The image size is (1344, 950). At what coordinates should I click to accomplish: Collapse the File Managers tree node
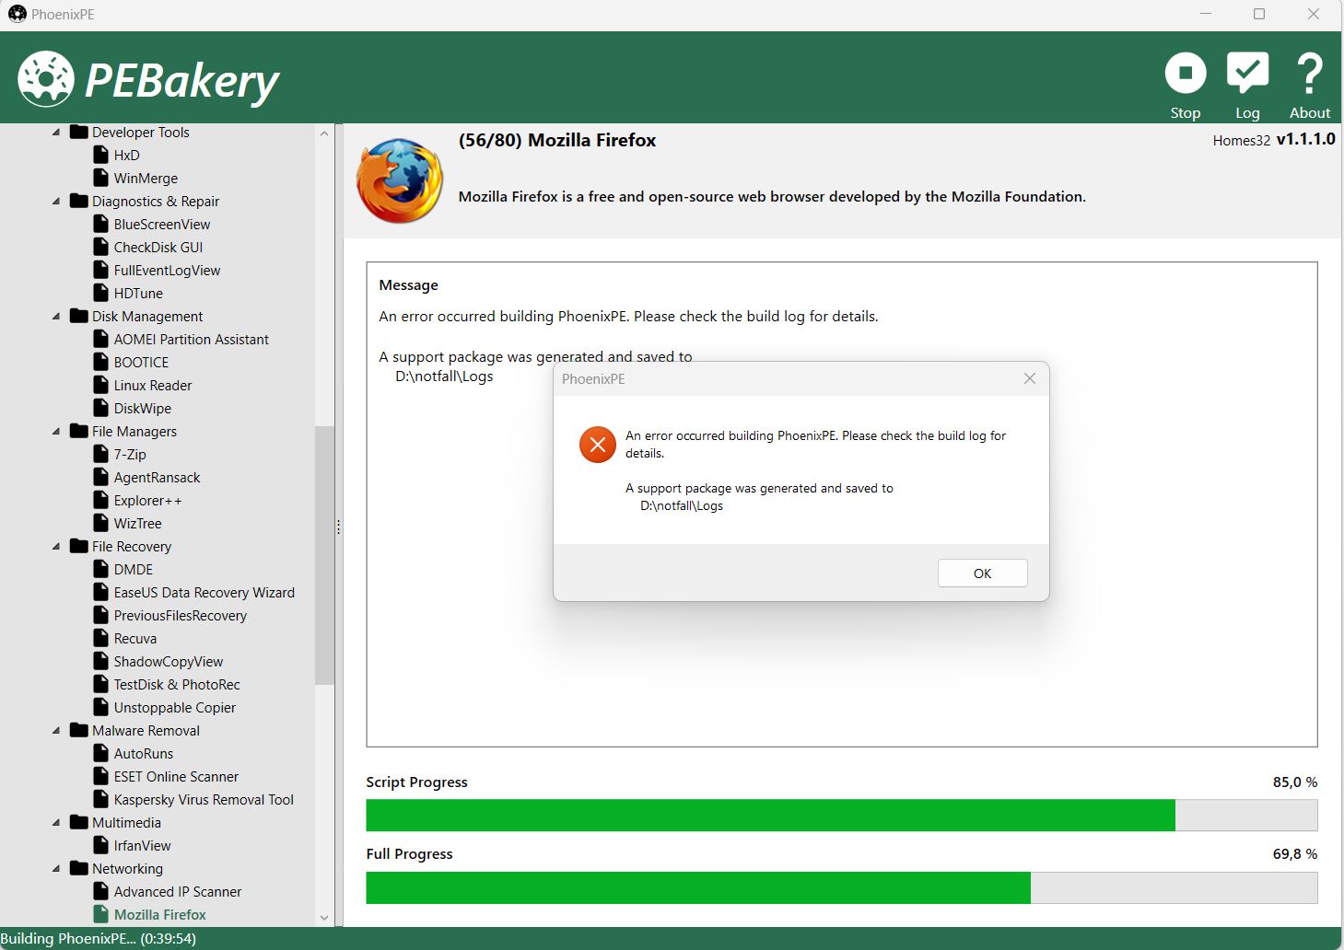(56, 432)
